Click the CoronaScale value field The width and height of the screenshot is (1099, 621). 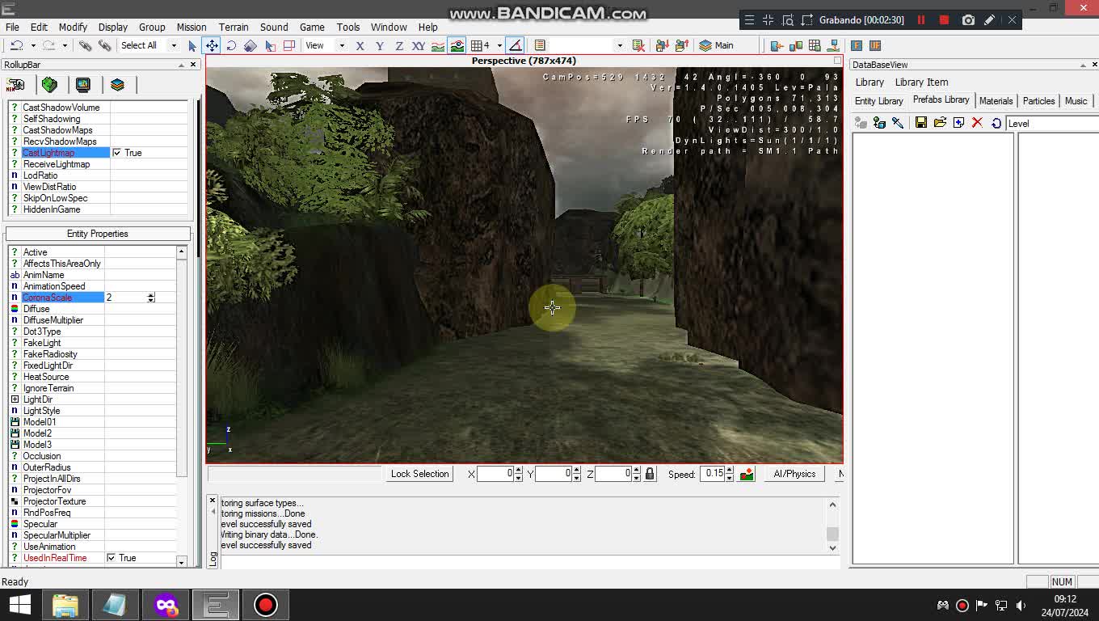point(126,298)
